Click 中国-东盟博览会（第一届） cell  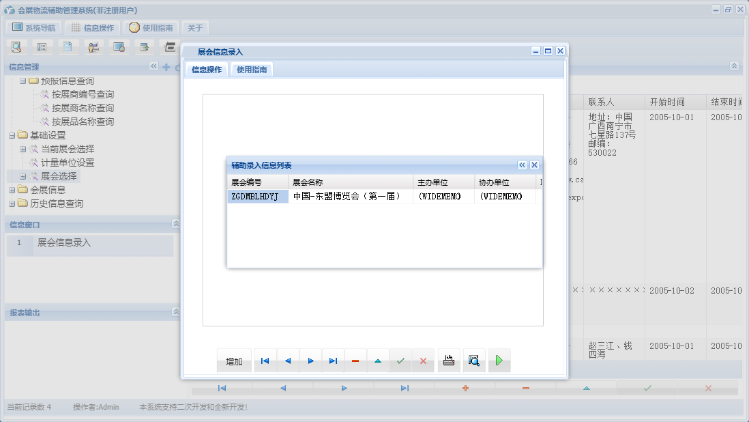[350, 197]
